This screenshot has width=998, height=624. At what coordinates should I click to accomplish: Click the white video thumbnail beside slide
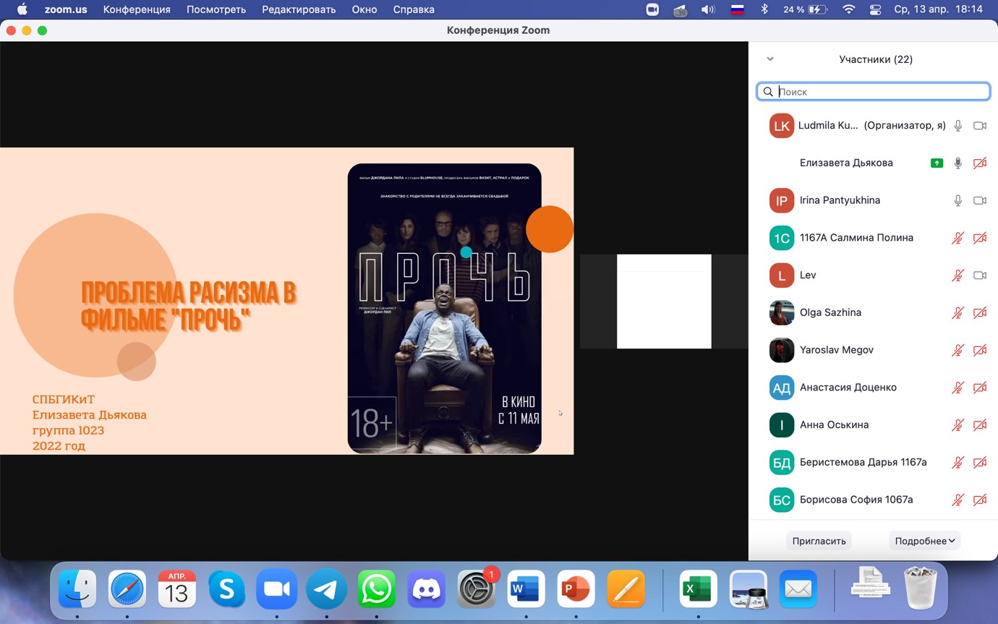pos(664,302)
